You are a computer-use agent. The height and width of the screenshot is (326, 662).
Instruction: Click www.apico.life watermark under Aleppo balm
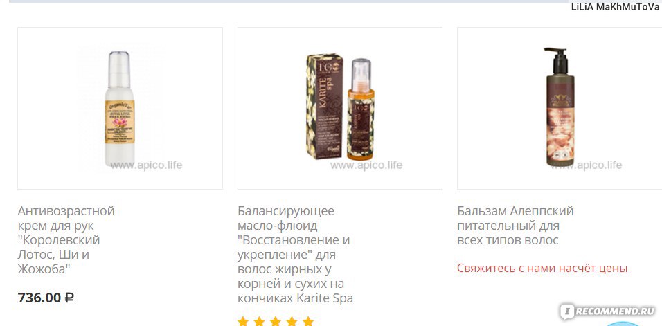[x=586, y=165]
